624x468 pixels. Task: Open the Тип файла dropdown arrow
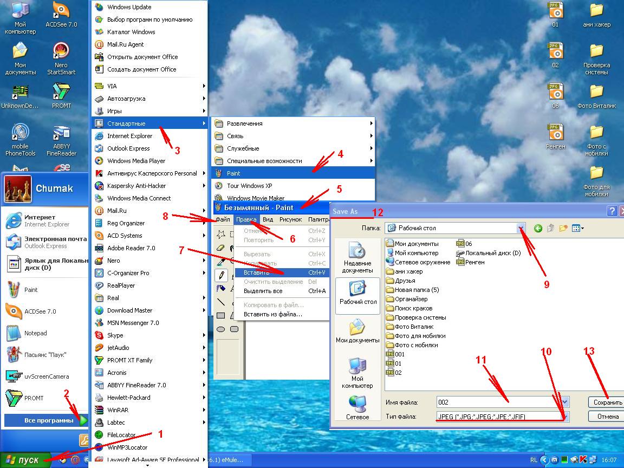[565, 417]
